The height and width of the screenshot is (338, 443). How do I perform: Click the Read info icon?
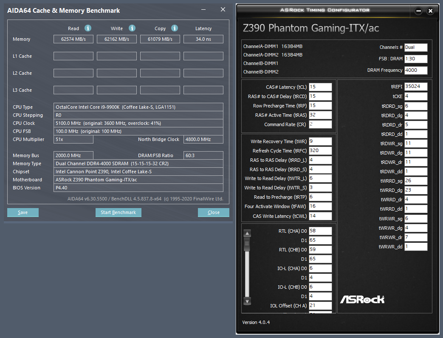[x=88, y=28]
